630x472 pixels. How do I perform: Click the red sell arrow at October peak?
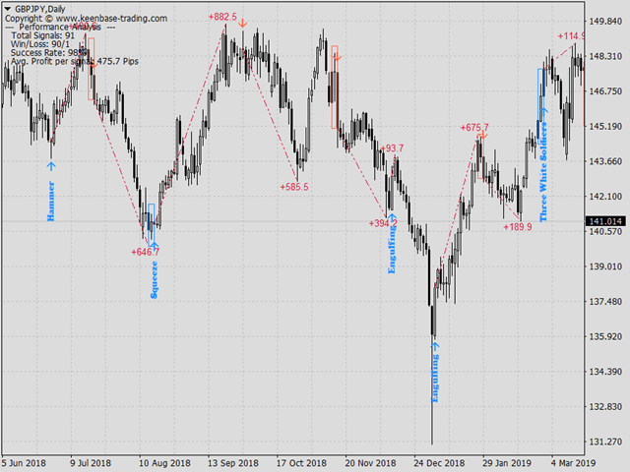(338, 57)
